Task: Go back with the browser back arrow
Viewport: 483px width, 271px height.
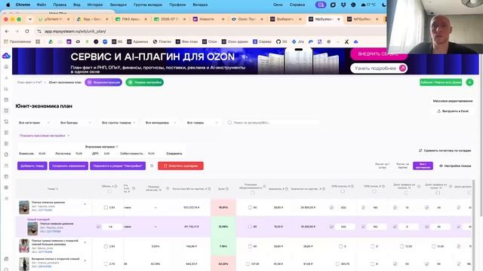Action: (7, 32)
